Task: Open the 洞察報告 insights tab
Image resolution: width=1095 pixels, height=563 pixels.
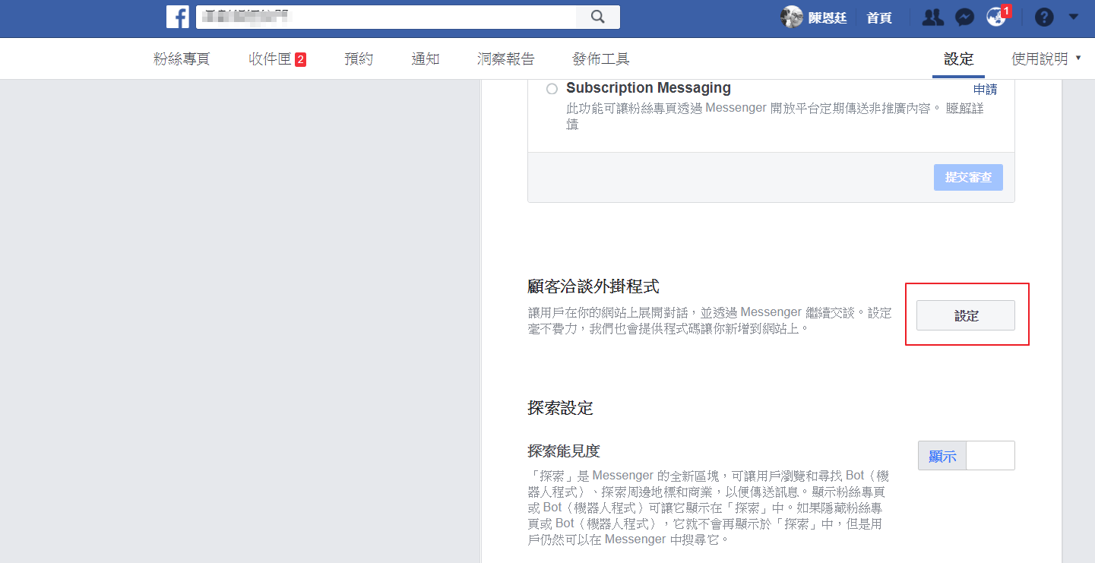Action: tap(506, 59)
